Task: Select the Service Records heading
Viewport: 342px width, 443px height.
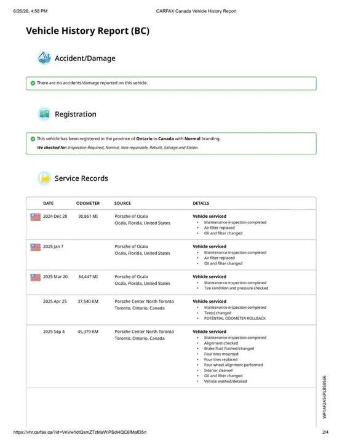Action: [x=81, y=178]
